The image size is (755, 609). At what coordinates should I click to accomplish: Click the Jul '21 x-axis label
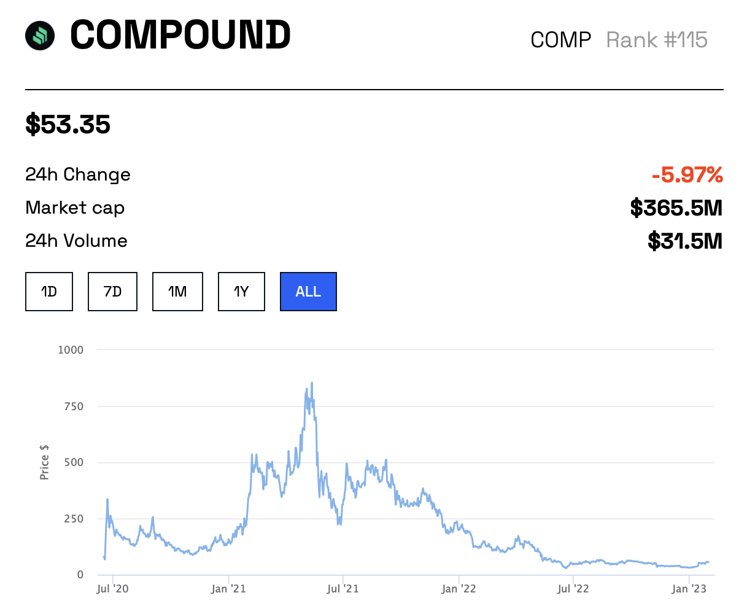coord(343,589)
